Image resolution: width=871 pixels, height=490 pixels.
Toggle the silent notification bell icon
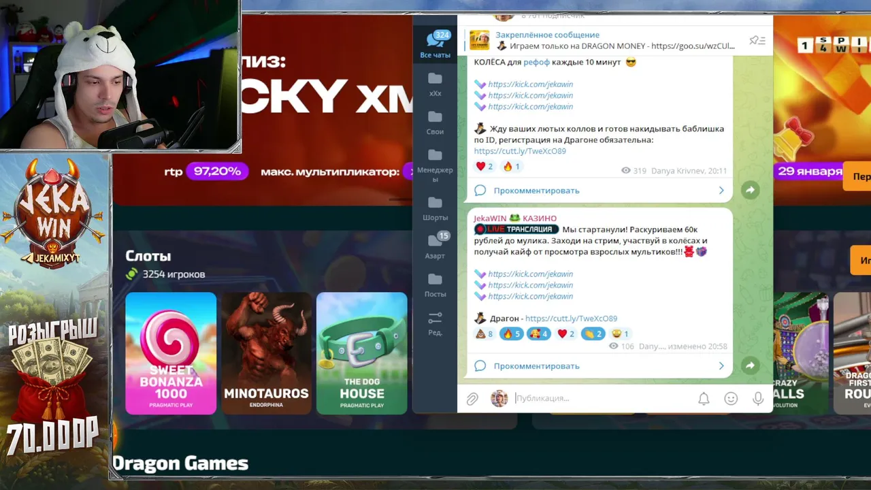704,399
